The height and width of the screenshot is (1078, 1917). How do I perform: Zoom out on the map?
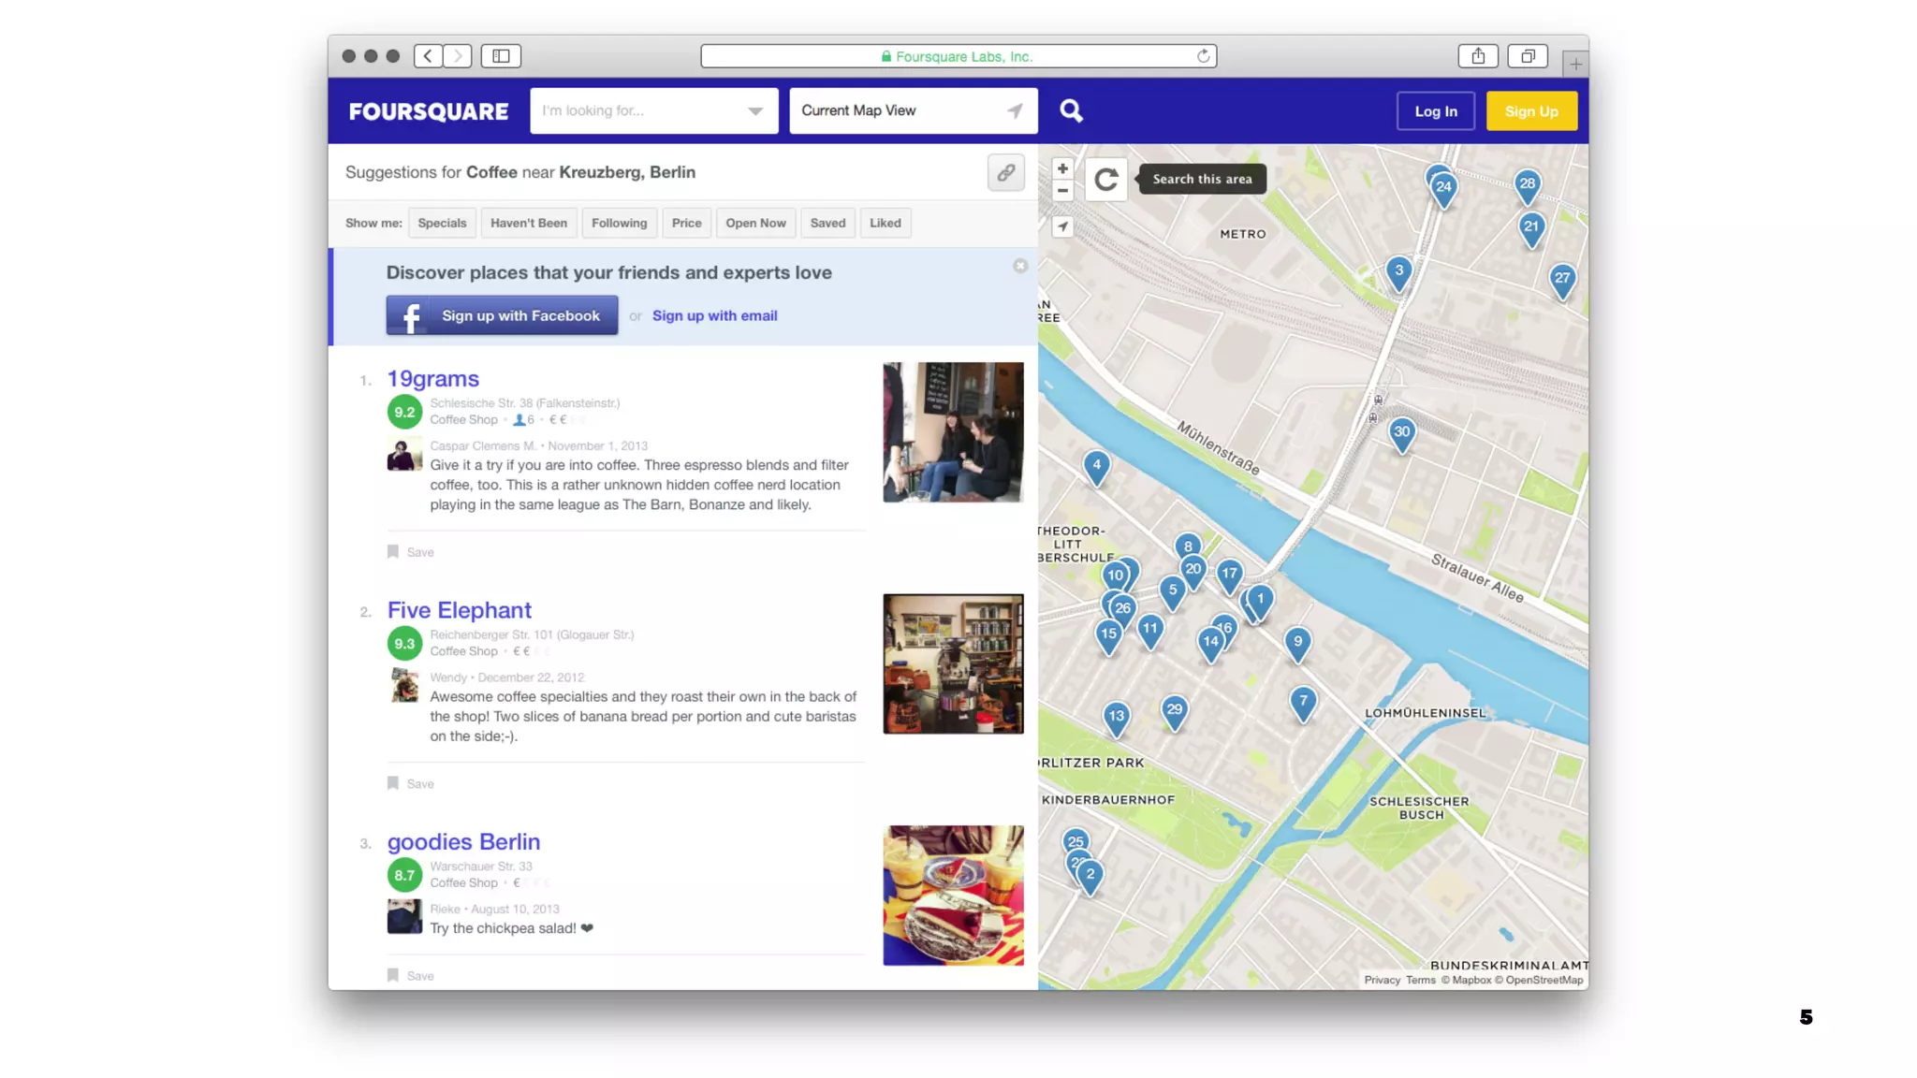pos(1062,191)
